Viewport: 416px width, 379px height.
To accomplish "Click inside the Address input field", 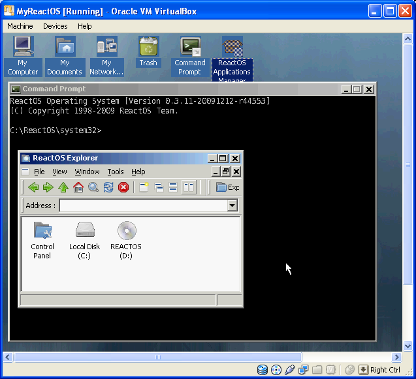I will [143, 205].
